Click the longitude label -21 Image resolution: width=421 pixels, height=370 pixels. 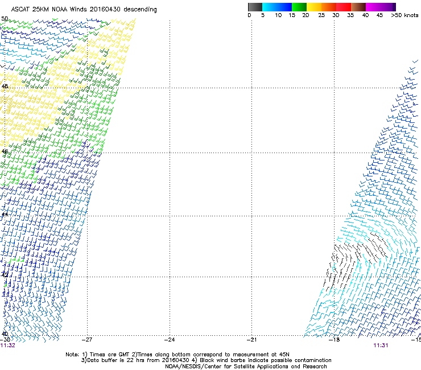pos(252,340)
